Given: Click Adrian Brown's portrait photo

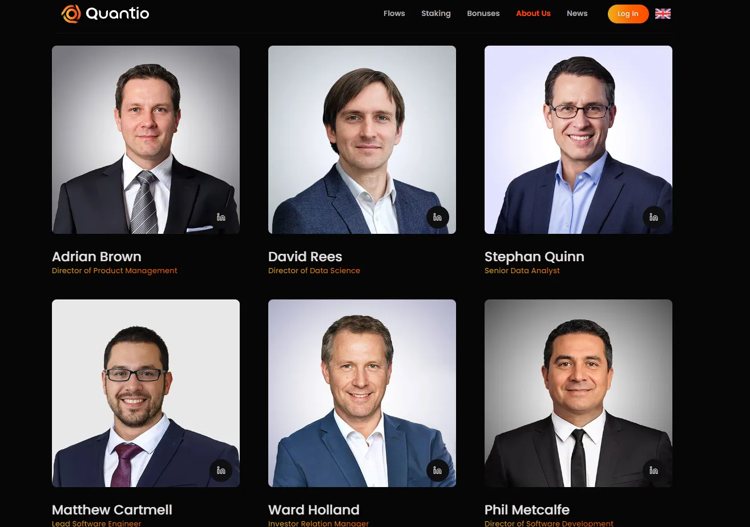Looking at the screenshot, I should coord(146,140).
